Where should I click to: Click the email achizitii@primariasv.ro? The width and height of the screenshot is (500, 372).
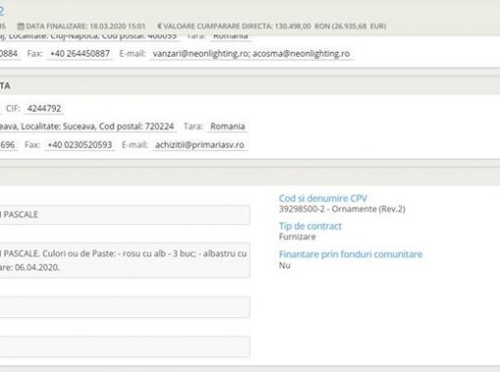point(200,145)
